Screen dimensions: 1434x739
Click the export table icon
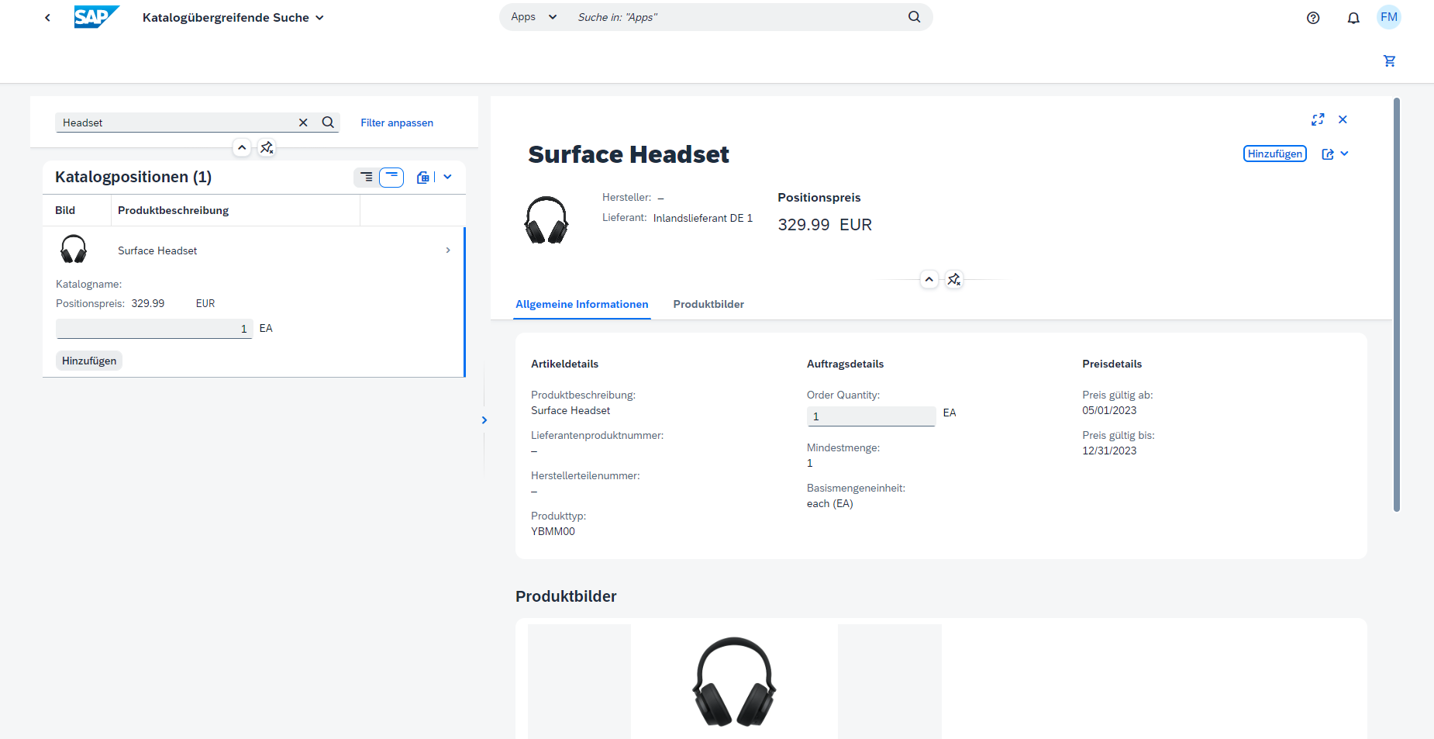point(422,177)
